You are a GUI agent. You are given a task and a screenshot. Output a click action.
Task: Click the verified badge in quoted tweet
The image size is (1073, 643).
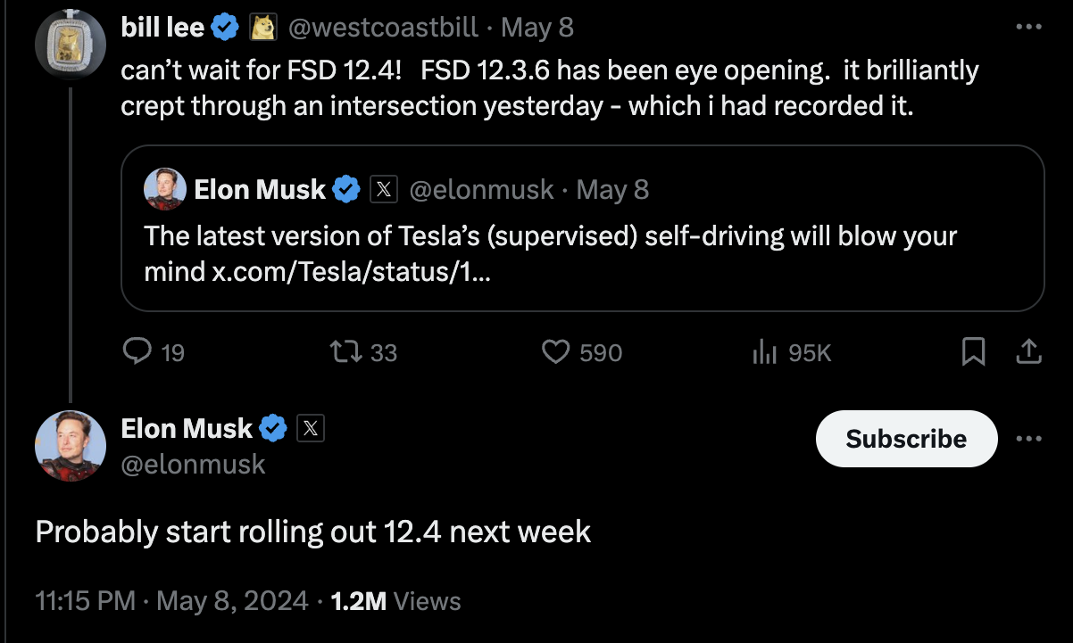coord(346,189)
